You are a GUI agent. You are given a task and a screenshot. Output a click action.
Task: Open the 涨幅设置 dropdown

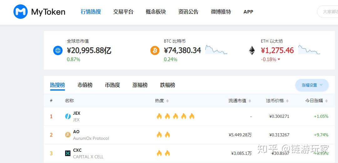pos(312,85)
